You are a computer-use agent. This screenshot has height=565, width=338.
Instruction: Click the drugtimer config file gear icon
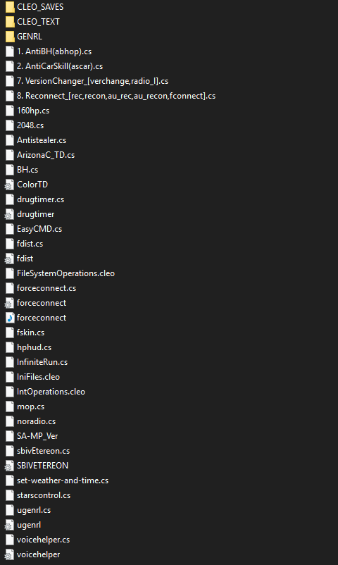point(10,214)
